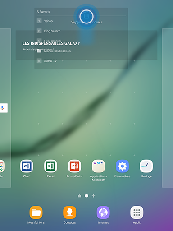This screenshot has height=231, width=173.
Task: Tap the Bing Search bookmark
Action: click(x=52, y=31)
